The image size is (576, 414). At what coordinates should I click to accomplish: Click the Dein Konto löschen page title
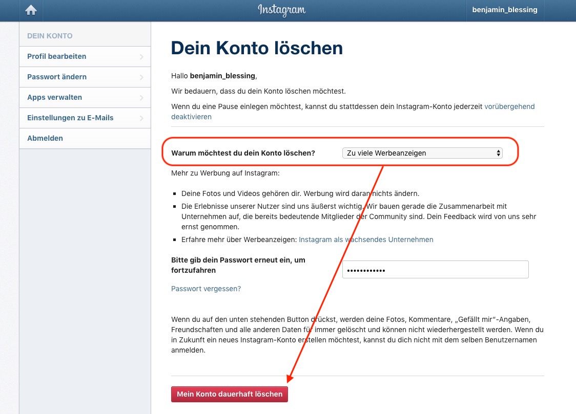tap(257, 48)
